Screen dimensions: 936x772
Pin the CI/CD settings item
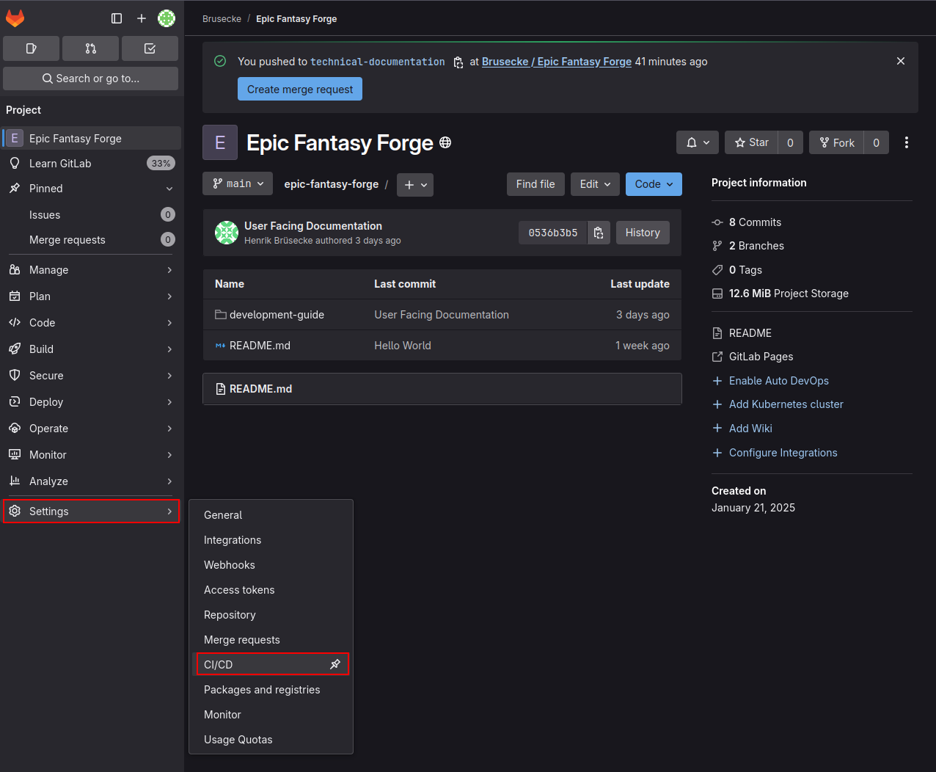(335, 664)
